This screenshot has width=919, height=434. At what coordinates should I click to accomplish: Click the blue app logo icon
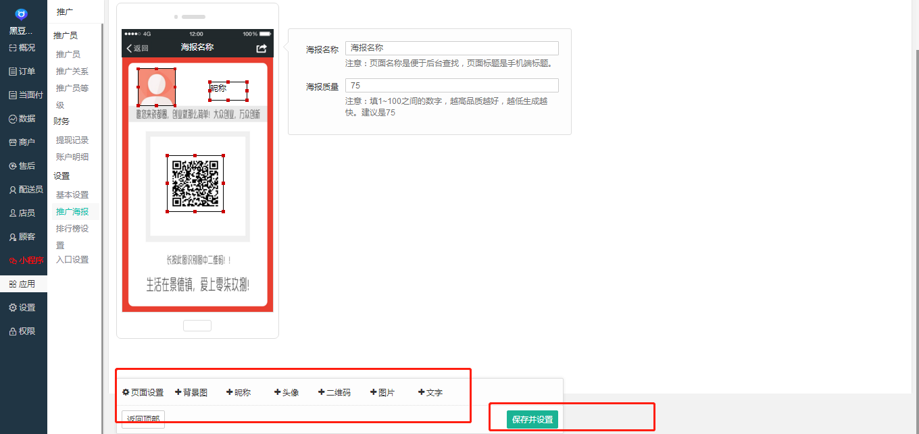(21, 14)
